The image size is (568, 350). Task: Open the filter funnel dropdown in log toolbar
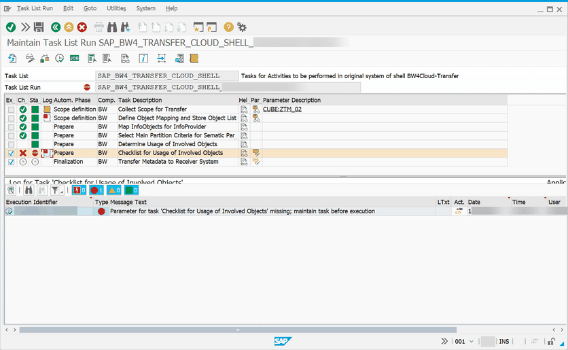click(57, 190)
